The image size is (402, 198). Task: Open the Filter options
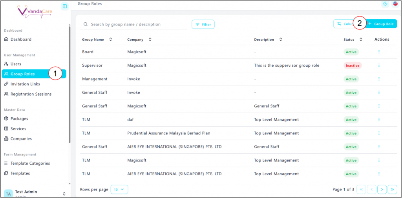click(x=203, y=24)
